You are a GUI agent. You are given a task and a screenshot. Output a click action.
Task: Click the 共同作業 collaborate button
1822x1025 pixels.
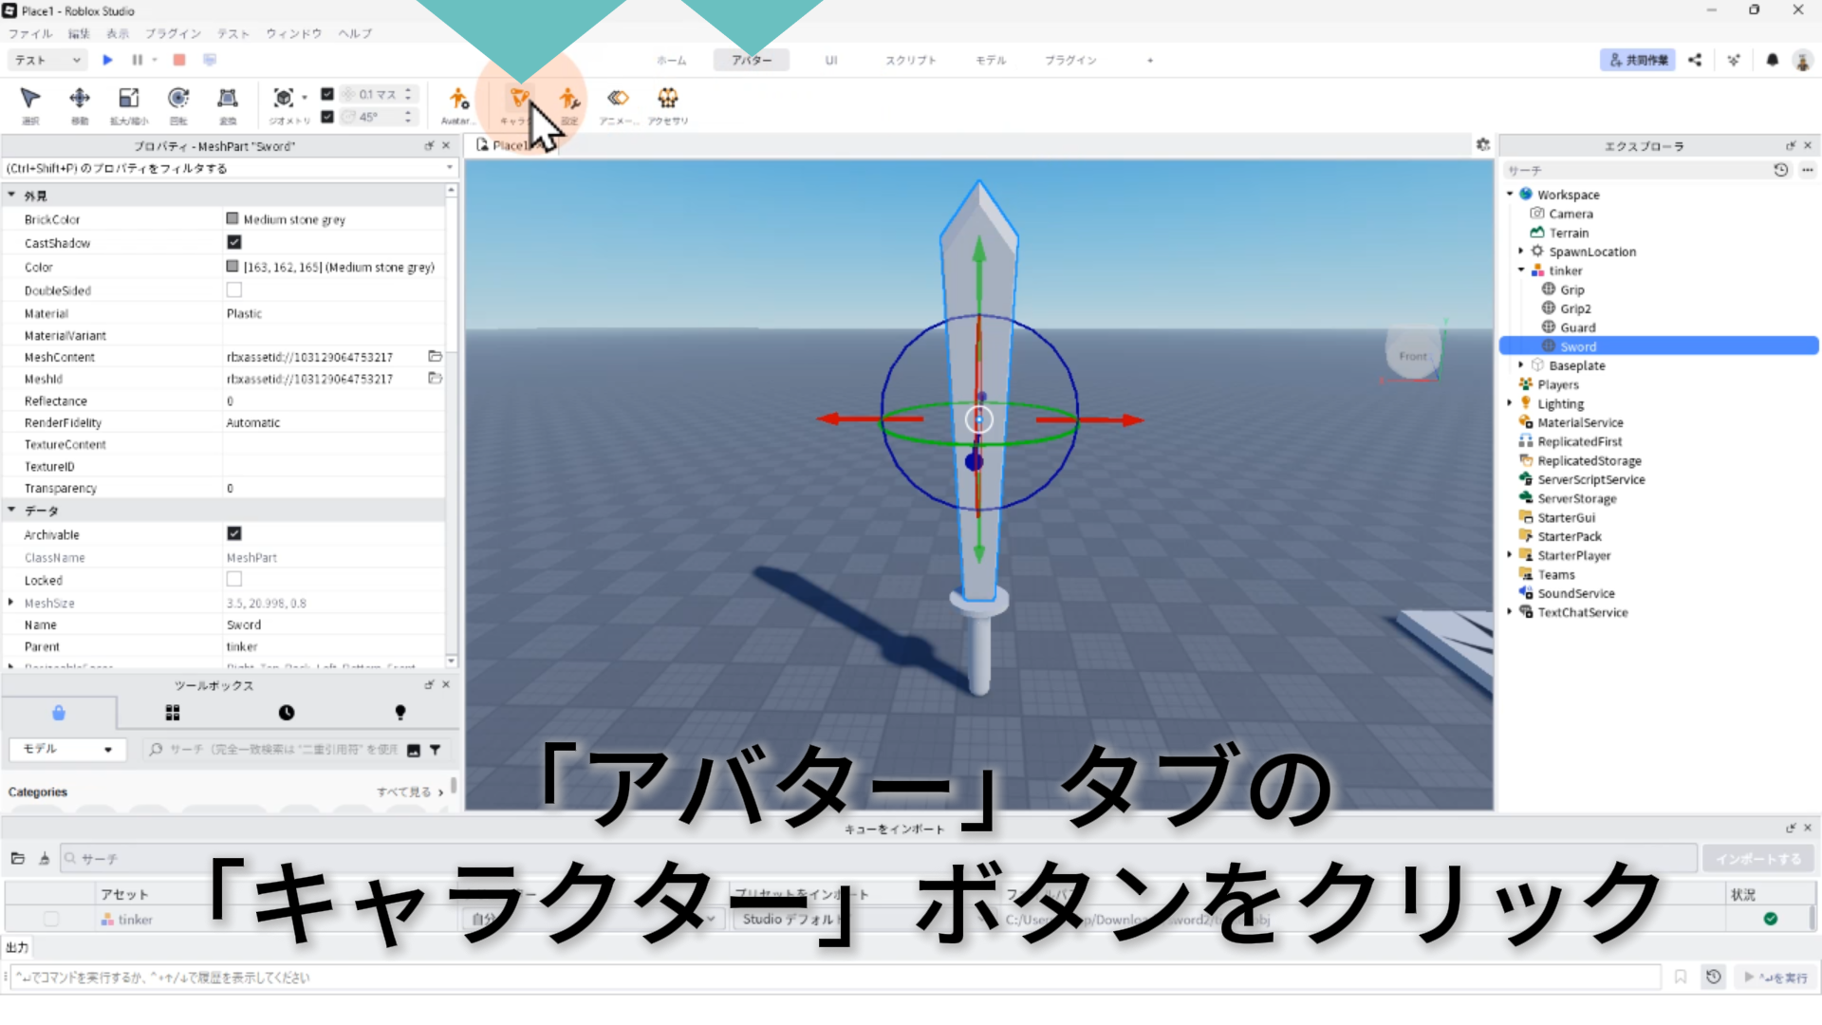tap(1637, 60)
